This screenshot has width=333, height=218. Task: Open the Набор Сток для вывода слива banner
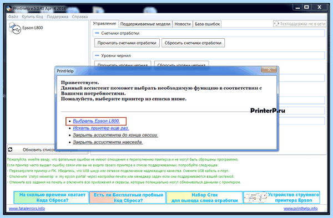pyautogui.click(x=204, y=198)
